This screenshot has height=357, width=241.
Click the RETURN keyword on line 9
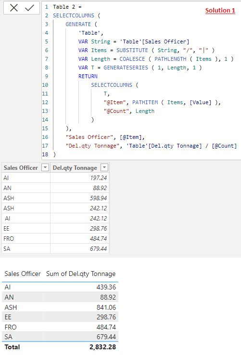(x=88, y=76)
